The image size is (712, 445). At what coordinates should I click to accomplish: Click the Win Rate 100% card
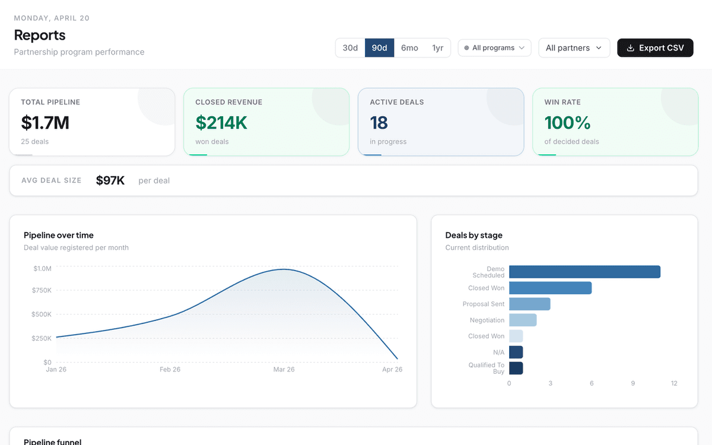click(x=615, y=122)
